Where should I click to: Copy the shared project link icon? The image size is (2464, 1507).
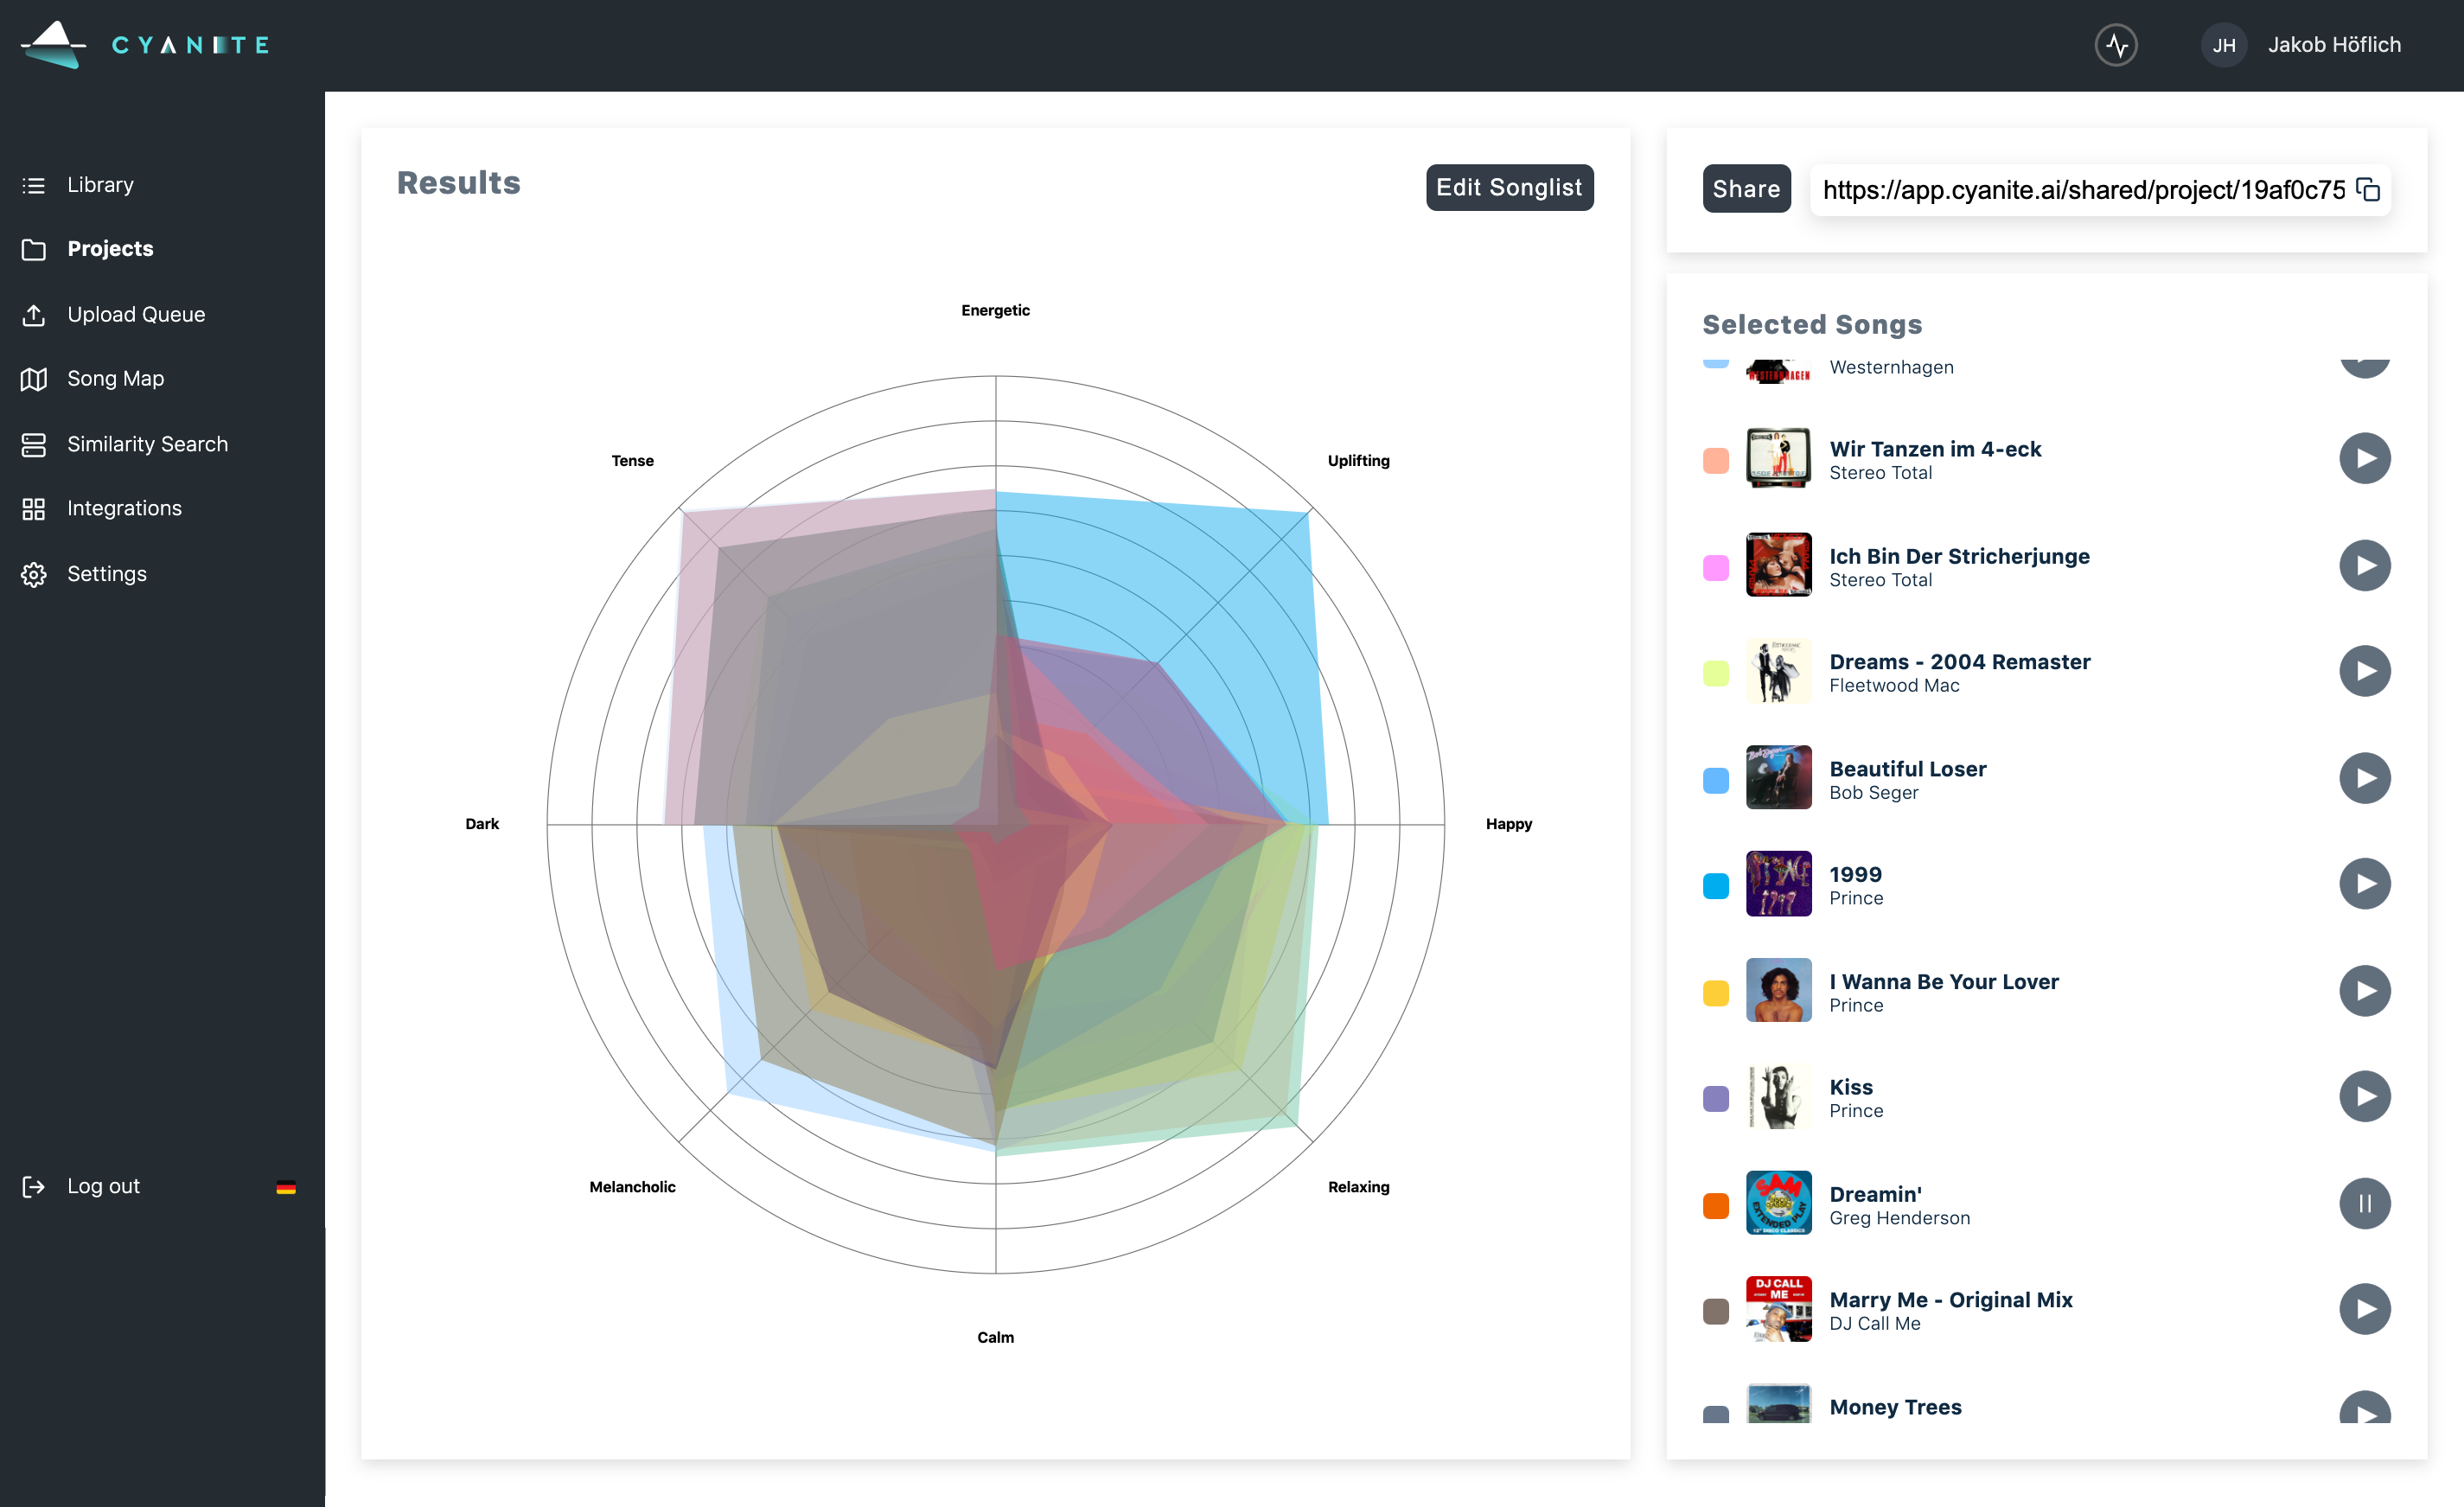pyautogui.click(x=2368, y=189)
